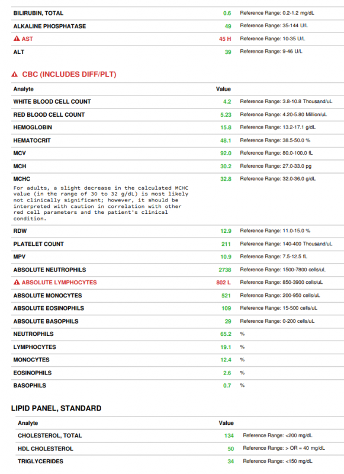Select the TRIGLYCERIDES row label
The image size is (344, 474).
(40, 462)
